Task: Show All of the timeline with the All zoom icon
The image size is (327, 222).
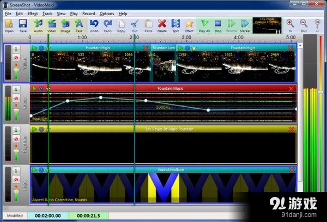Action: point(317,26)
